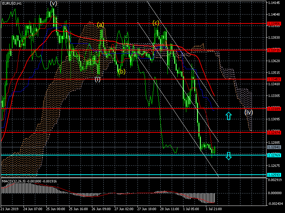Image resolution: width=285 pixels, height=213 pixels.
Task: Select the white (v) wave label
Action: [x=53, y=3]
